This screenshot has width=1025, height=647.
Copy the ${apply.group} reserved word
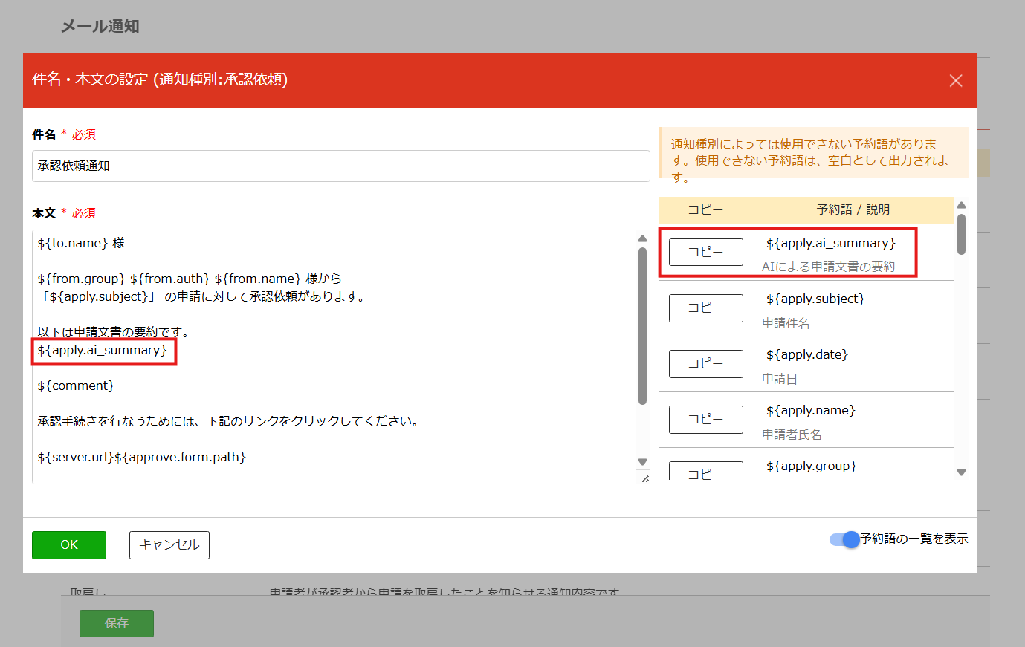tap(705, 473)
